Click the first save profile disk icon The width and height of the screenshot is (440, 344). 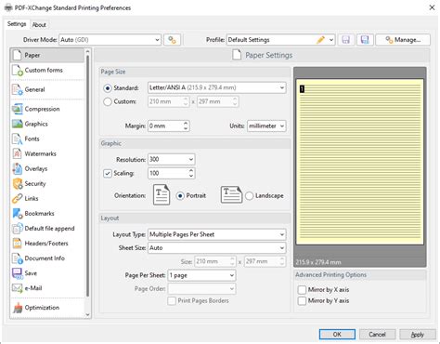pyautogui.click(x=346, y=40)
